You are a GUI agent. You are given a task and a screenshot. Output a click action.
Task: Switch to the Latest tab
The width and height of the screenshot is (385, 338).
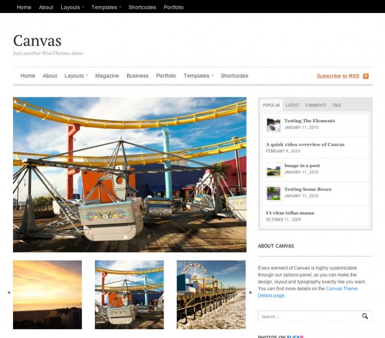click(292, 105)
